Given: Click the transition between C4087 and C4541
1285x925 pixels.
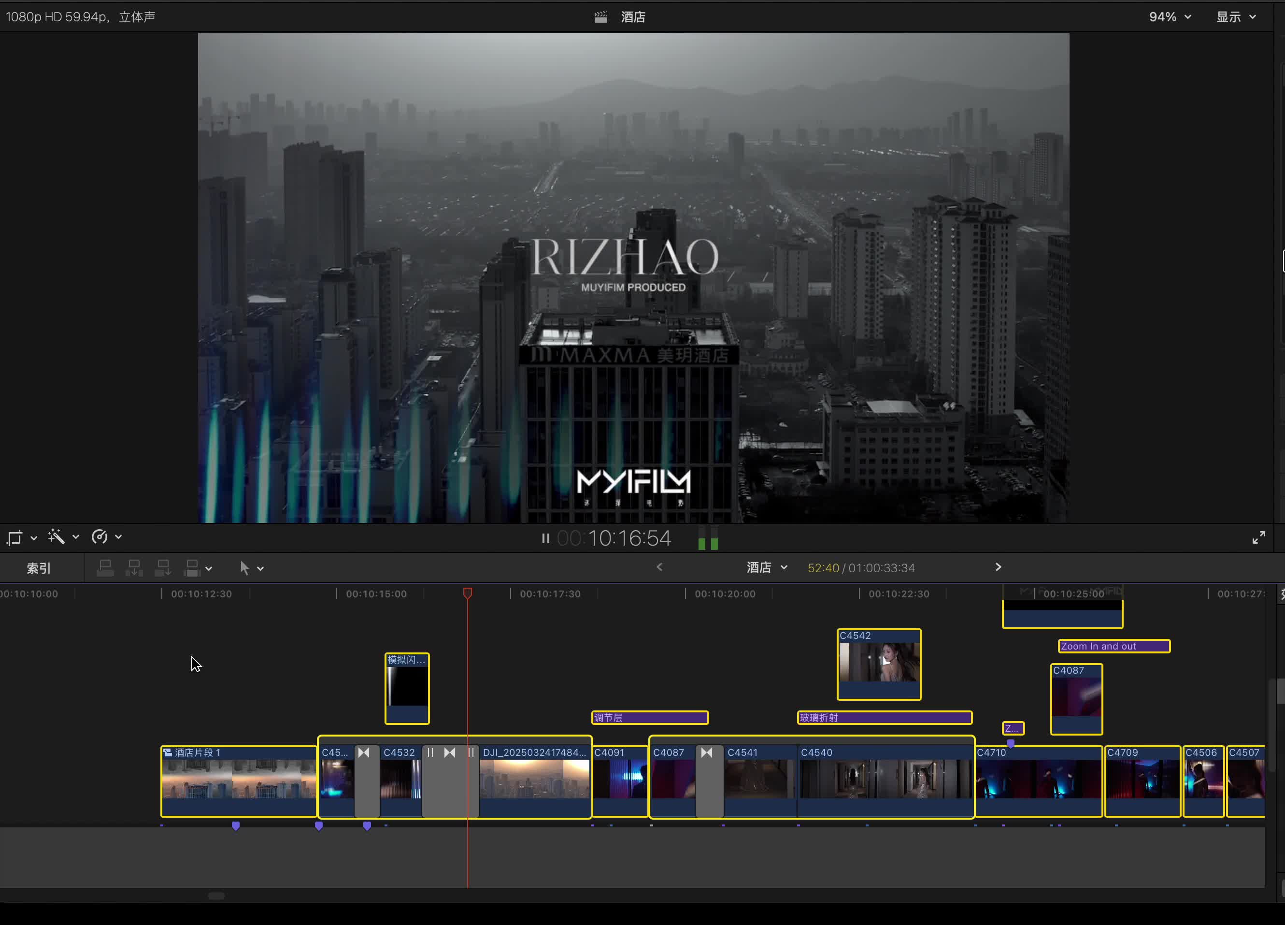Looking at the screenshot, I should click(709, 781).
